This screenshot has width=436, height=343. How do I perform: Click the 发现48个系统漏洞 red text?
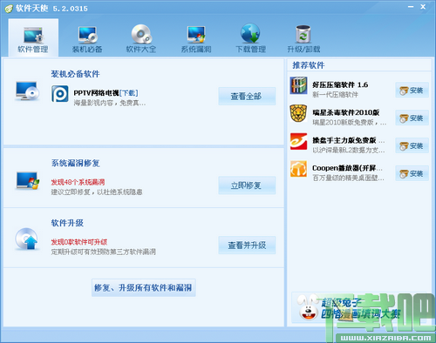pyautogui.click(x=78, y=182)
